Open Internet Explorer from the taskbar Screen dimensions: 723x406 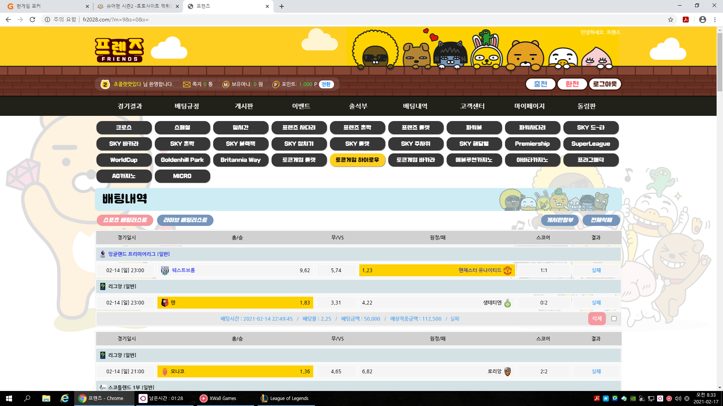pos(65,398)
